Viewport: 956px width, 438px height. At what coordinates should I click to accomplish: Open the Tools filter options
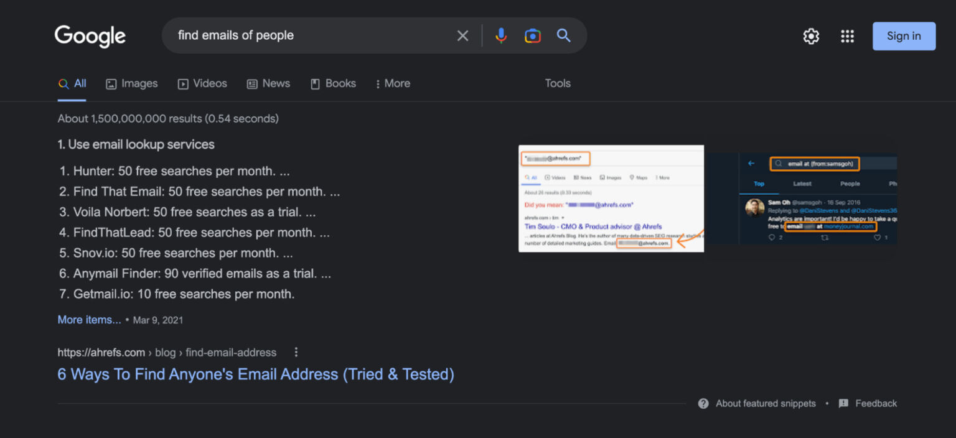pos(557,83)
